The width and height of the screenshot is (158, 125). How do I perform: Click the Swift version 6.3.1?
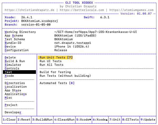pos(105,17)
